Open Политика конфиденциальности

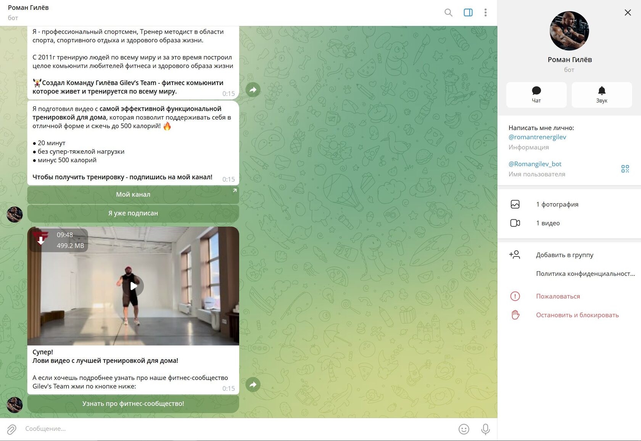click(585, 274)
